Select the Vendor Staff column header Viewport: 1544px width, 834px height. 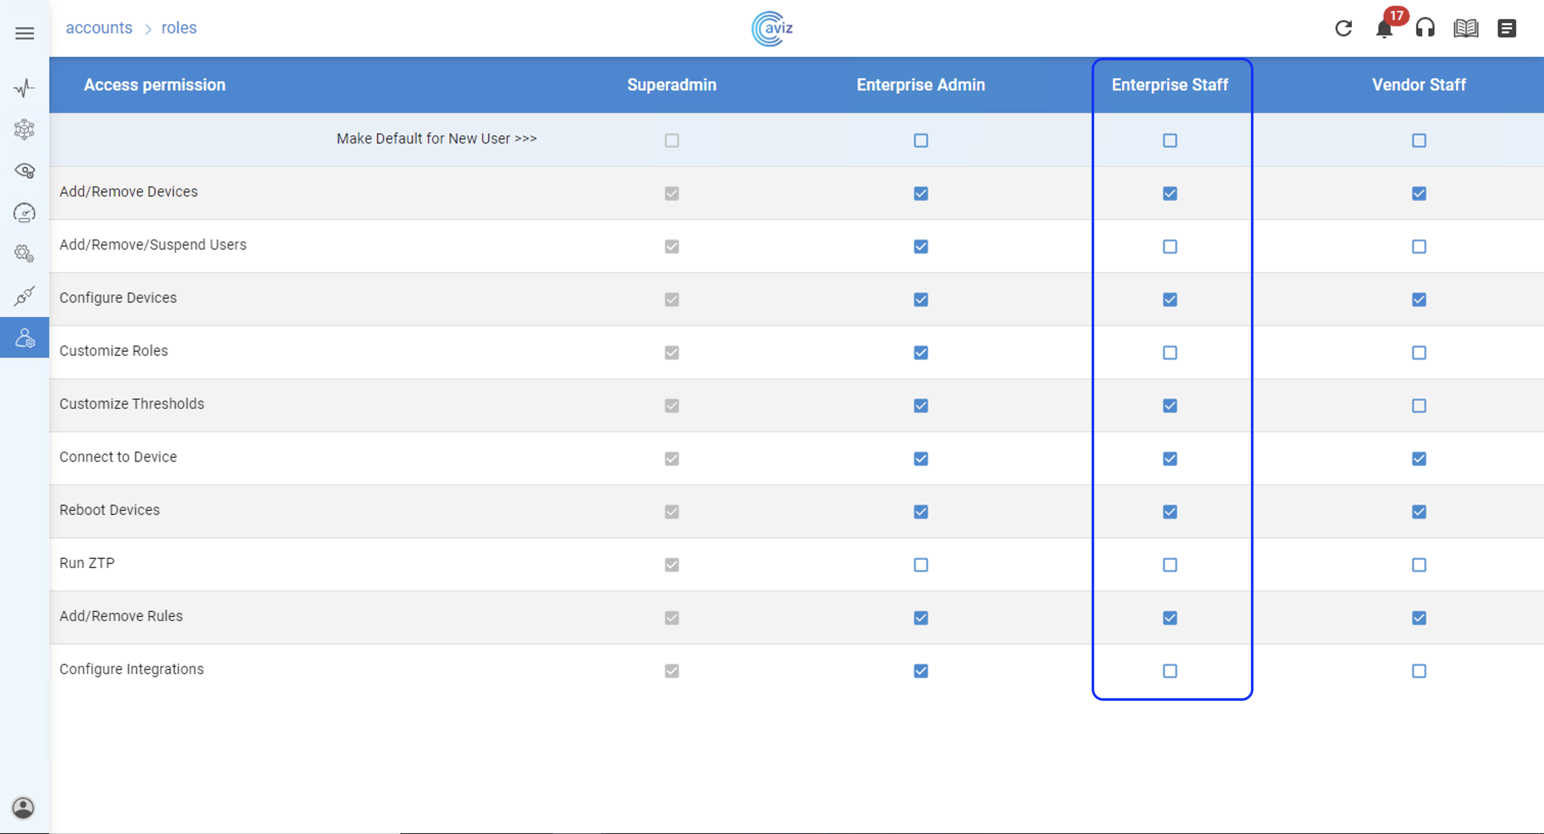(x=1419, y=85)
